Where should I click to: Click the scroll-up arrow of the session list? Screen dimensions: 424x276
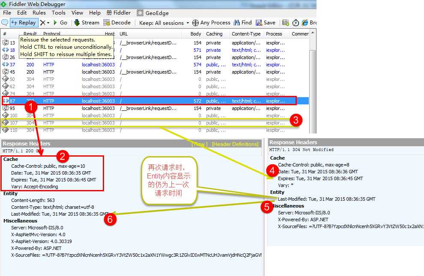point(313,33)
